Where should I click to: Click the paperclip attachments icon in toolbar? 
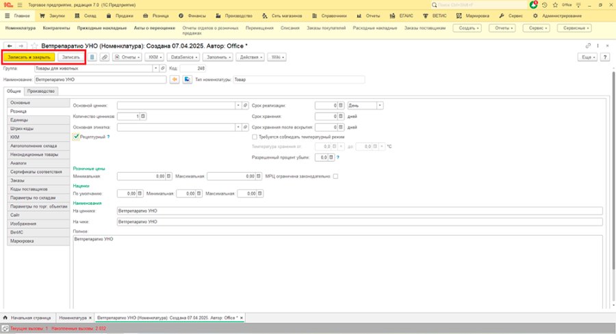click(x=105, y=57)
